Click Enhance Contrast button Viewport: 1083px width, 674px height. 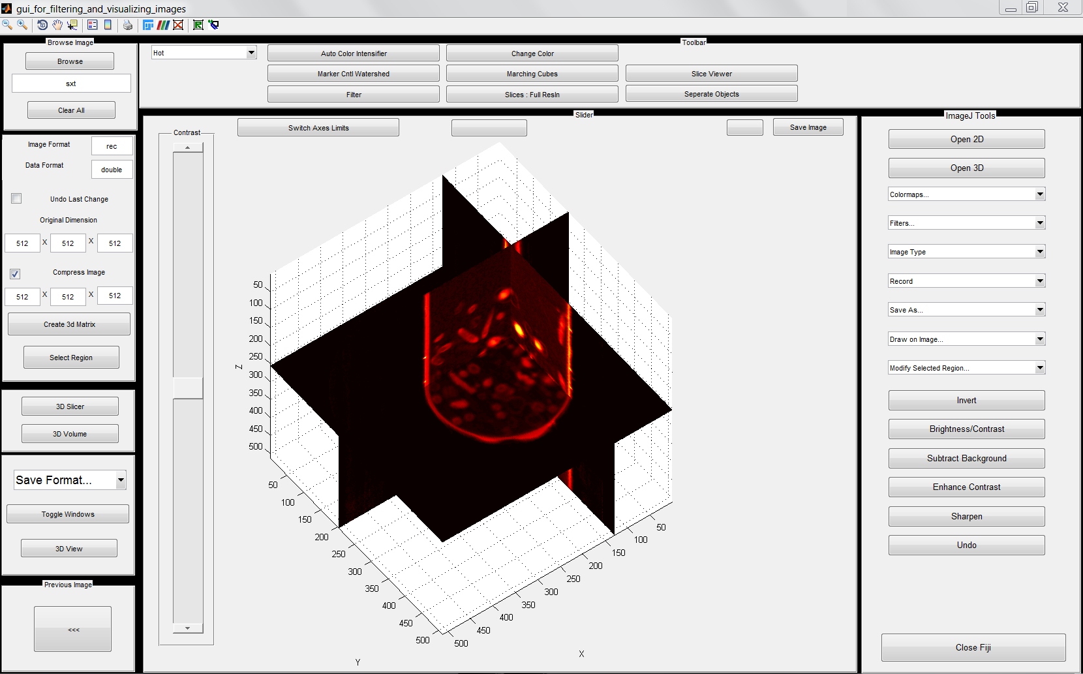[x=966, y=487]
